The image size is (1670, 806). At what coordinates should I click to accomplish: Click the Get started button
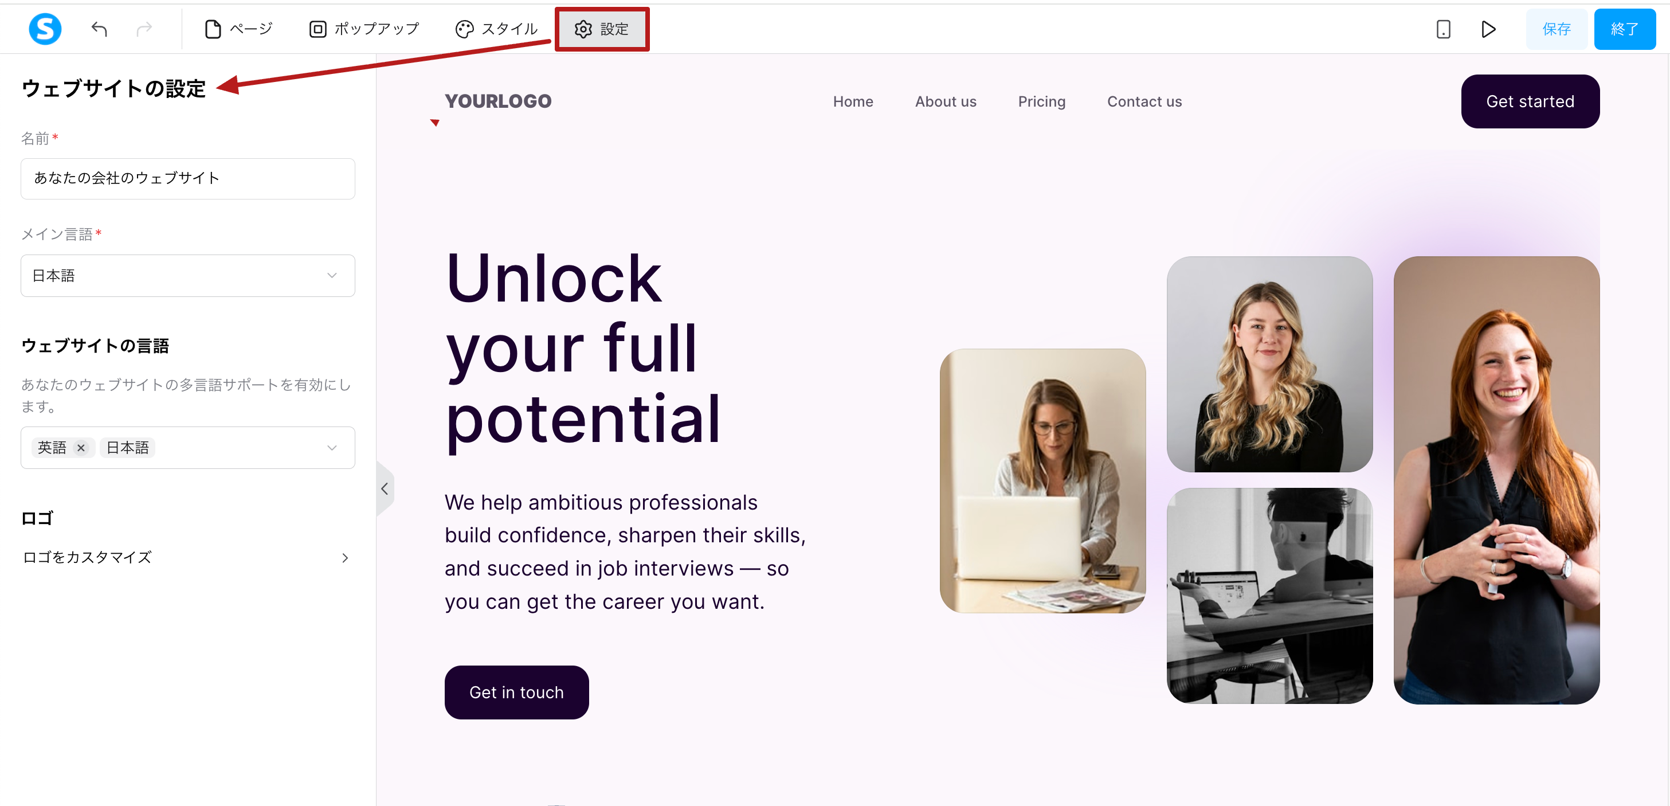(x=1530, y=102)
